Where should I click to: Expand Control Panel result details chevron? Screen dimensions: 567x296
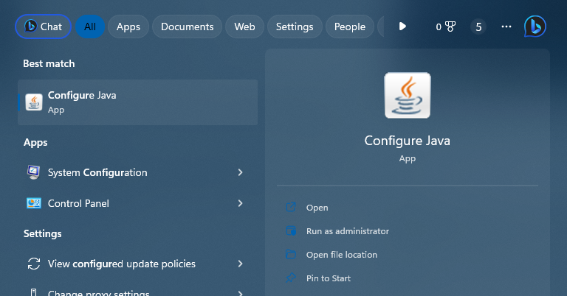[x=240, y=203]
